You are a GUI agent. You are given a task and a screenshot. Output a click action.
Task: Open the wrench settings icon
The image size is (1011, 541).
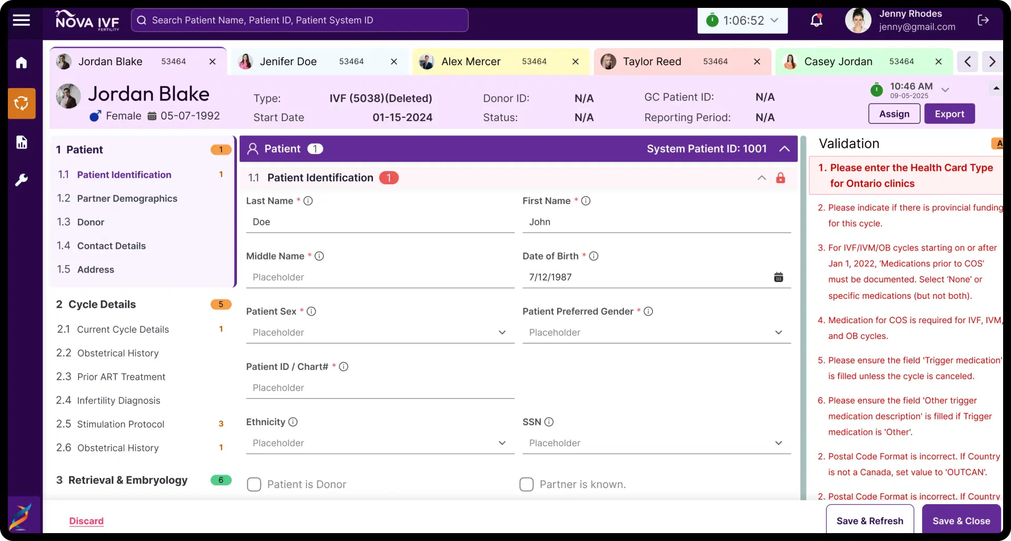coord(21,181)
